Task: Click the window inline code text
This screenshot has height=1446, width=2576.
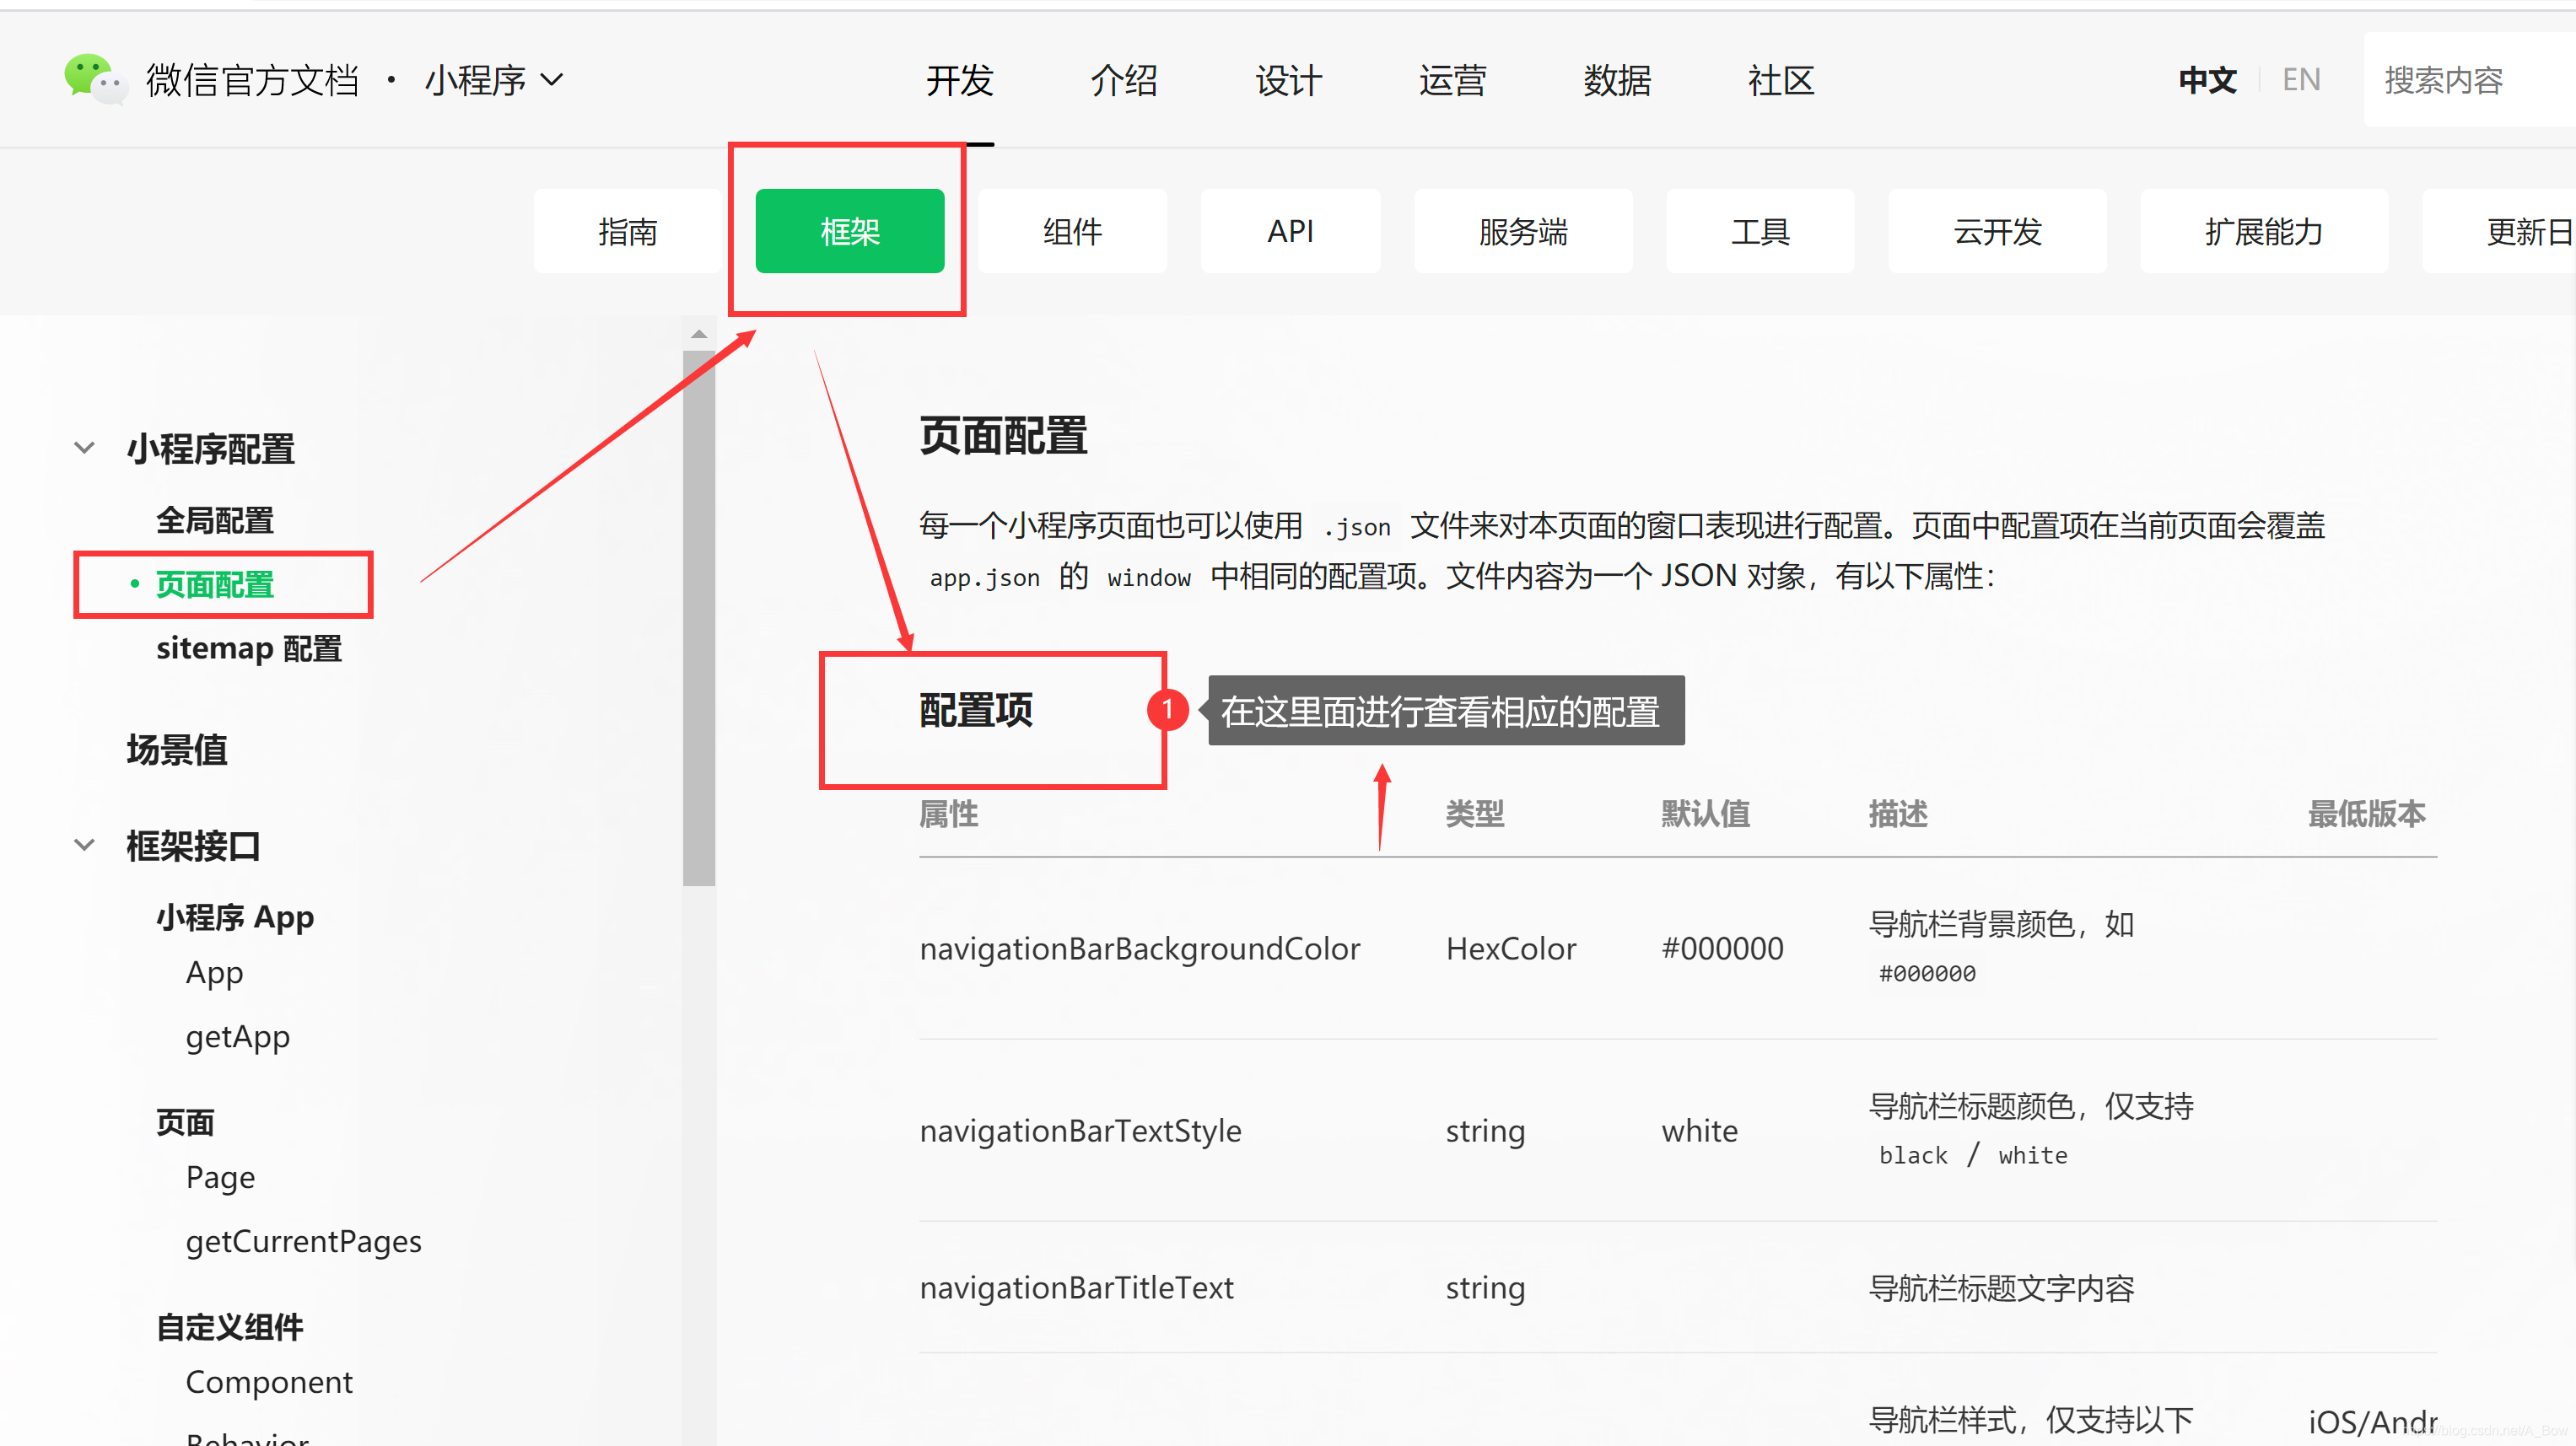Action: 1149,578
